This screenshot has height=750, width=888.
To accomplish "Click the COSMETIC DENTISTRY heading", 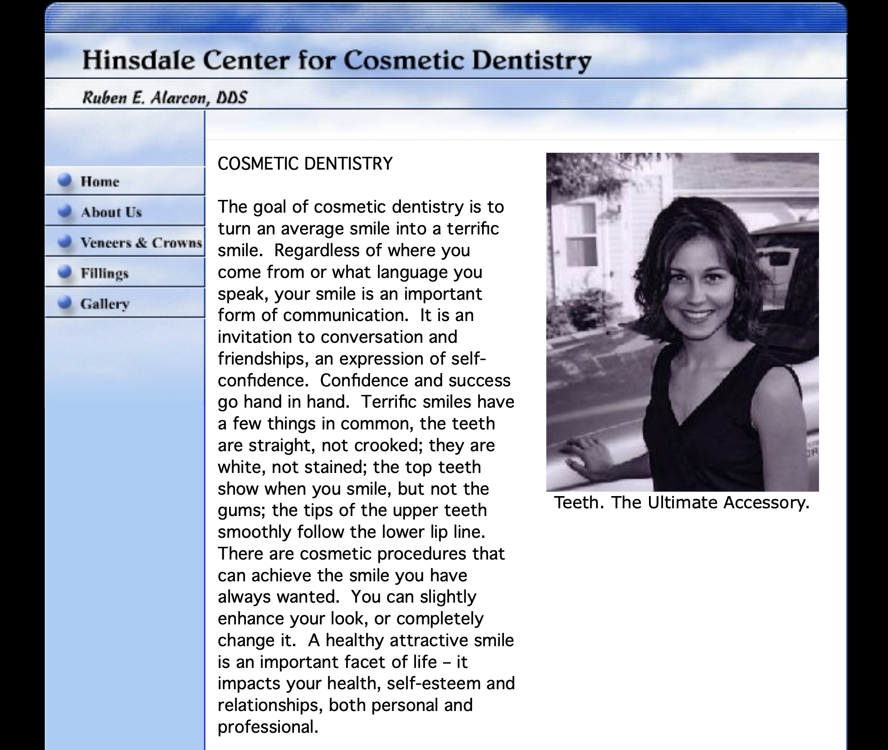I will 305,164.
